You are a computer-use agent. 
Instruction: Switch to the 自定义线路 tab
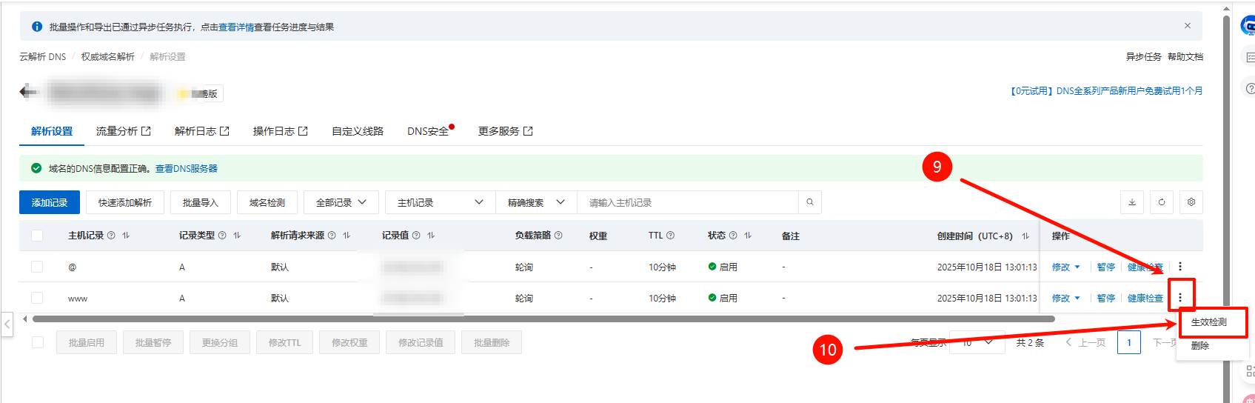[x=358, y=131]
